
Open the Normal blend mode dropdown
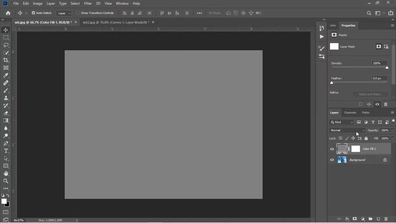pyautogui.click(x=347, y=130)
